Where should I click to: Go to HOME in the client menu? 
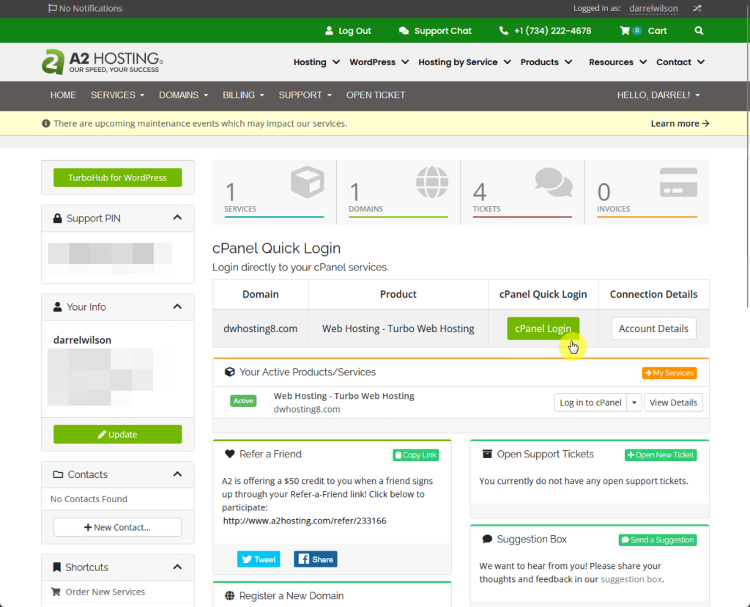63,95
